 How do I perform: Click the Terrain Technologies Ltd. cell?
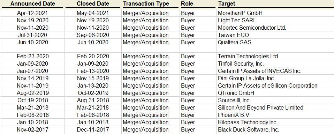coord(248,56)
